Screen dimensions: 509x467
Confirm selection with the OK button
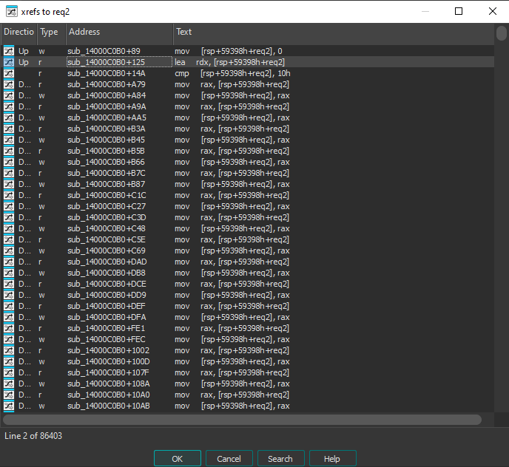tap(178, 459)
